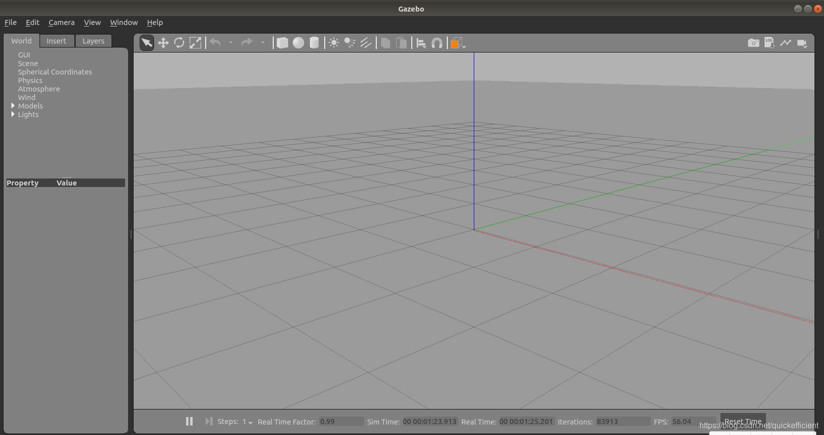Expand the Models tree node
The height and width of the screenshot is (435, 824).
pos(13,106)
